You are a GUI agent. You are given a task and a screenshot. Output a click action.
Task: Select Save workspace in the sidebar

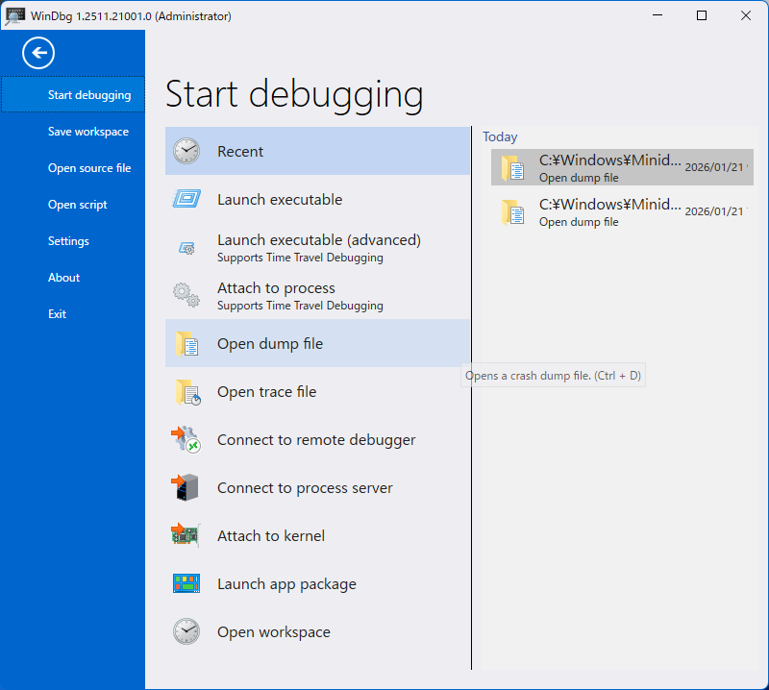click(x=87, y=132)
